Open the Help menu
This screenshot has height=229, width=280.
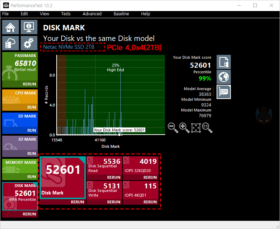145,14
